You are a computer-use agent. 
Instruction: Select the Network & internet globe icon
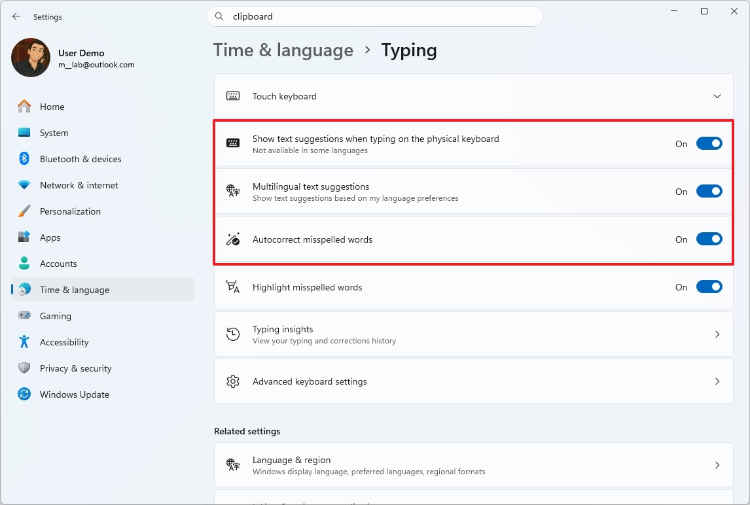point(23,185)
